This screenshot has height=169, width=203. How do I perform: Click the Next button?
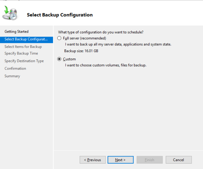(x=120, y=160)
